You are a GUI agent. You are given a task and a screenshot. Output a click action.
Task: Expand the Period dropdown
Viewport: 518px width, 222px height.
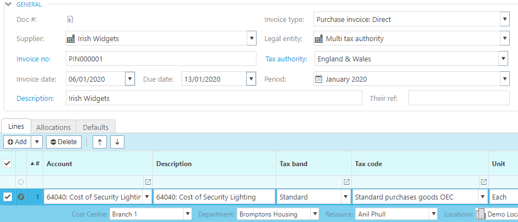(x=504, y=79)
